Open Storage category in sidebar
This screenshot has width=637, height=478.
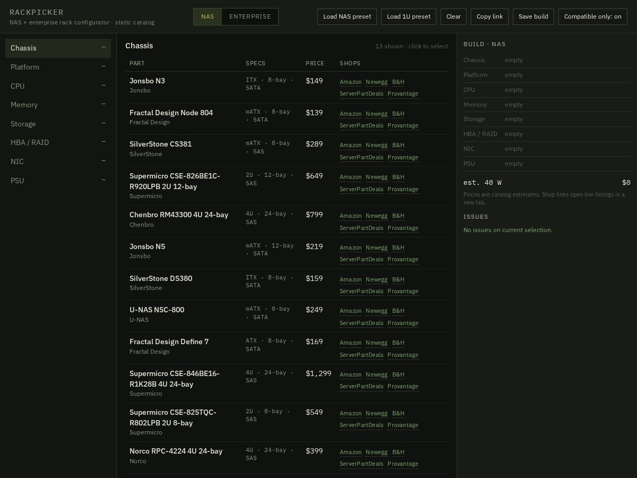[x=58, y=124]
